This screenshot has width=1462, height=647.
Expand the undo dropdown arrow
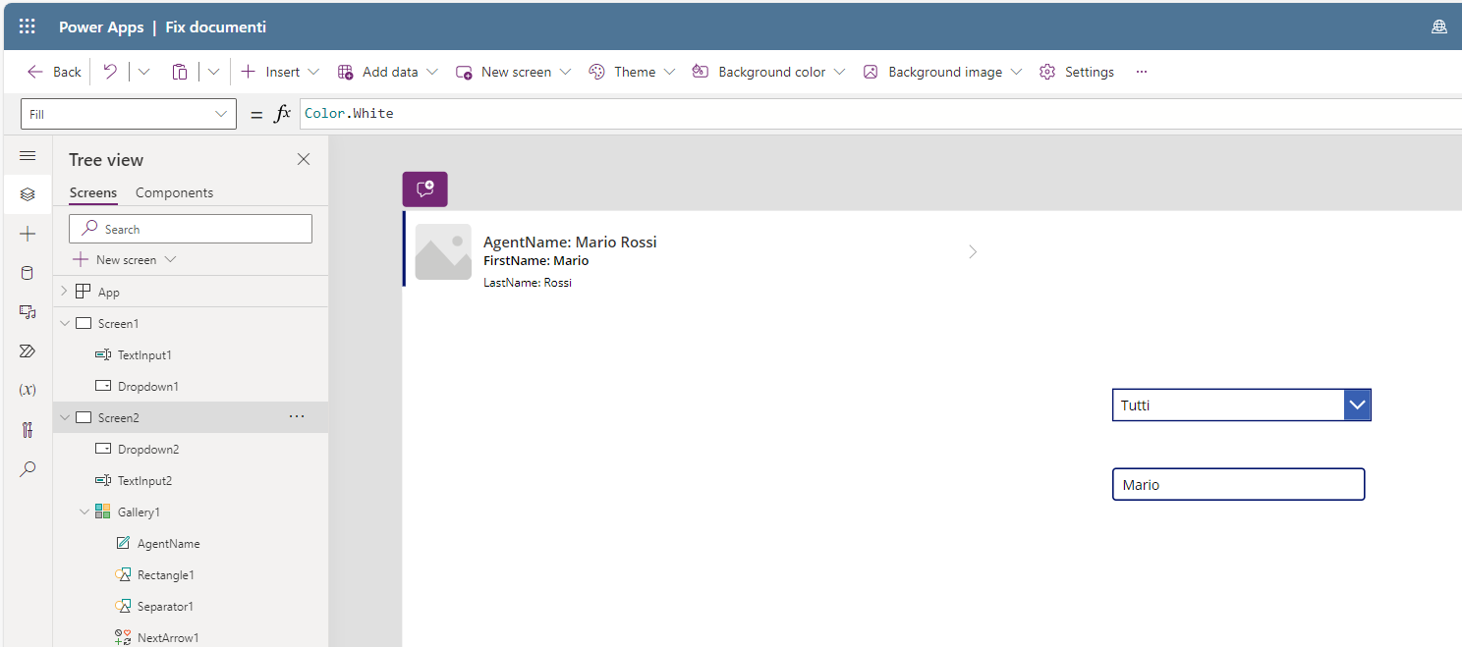pyautogui.click(x=143, y=72)
